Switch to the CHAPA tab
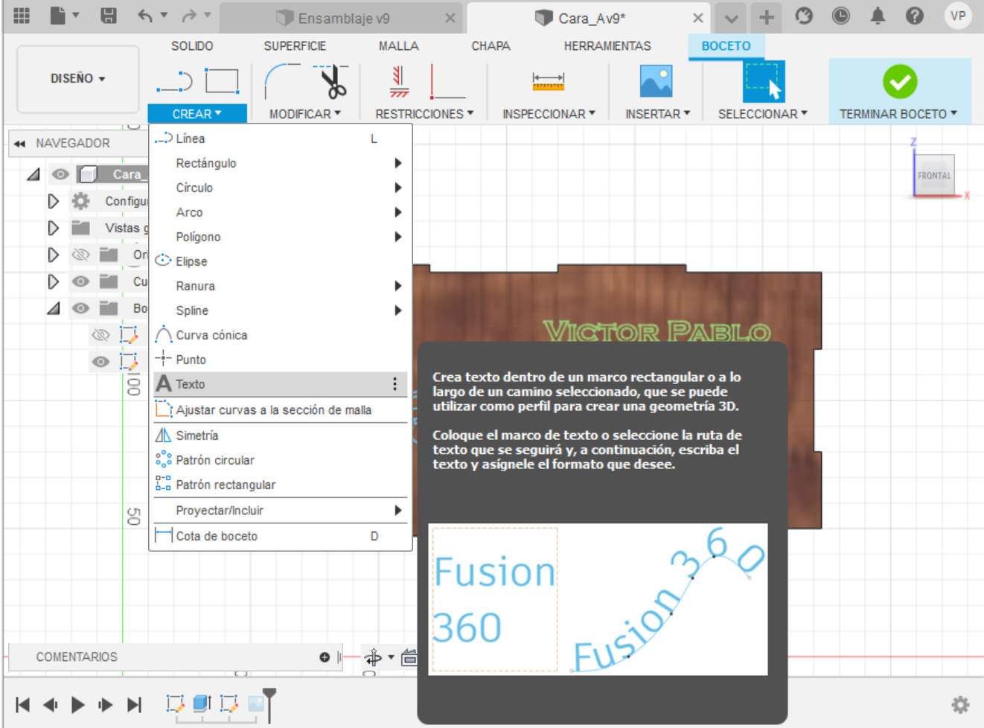The image size is (984, 728). (x=491, y=46)
